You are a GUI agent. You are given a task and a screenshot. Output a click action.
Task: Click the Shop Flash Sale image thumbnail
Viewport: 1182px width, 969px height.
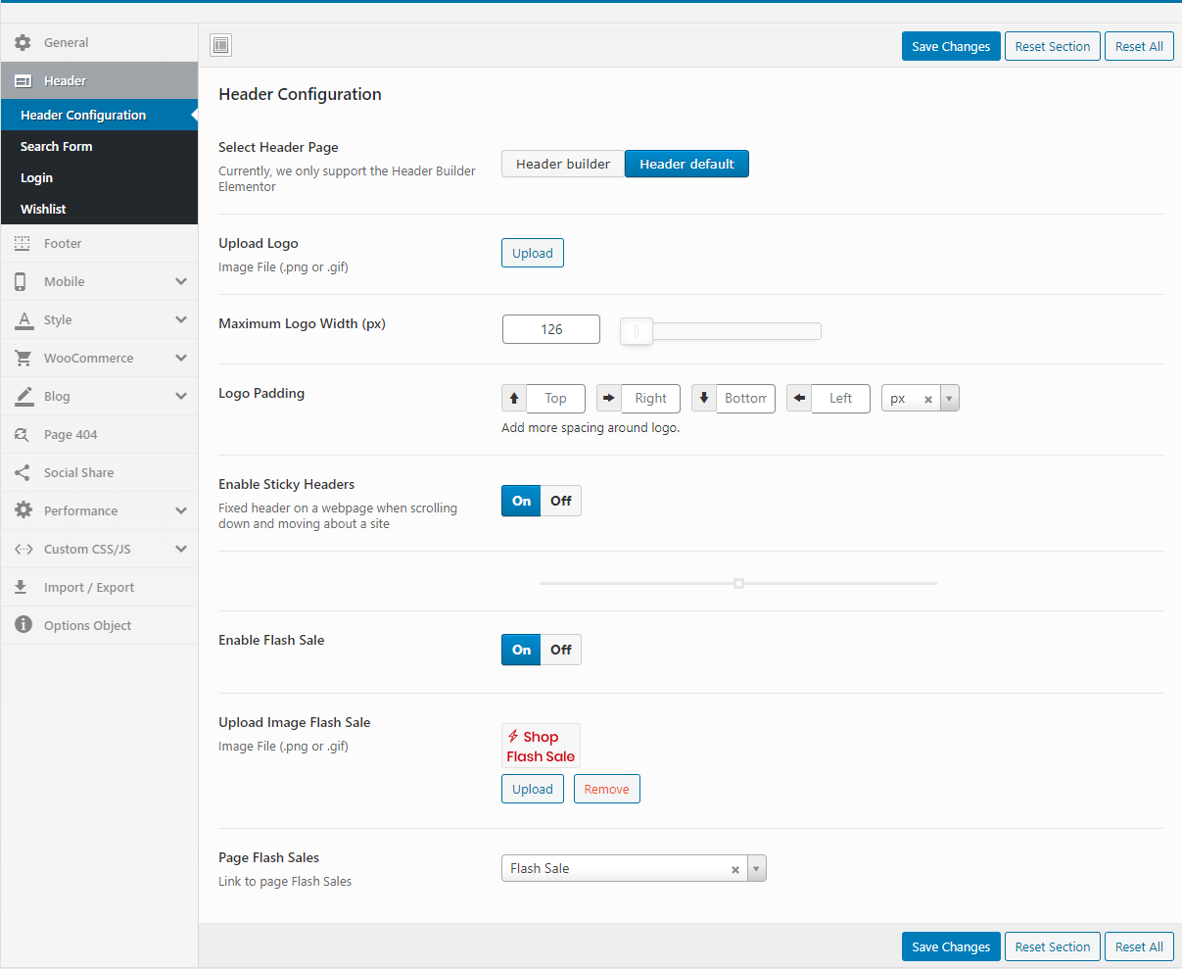point(541,746)
